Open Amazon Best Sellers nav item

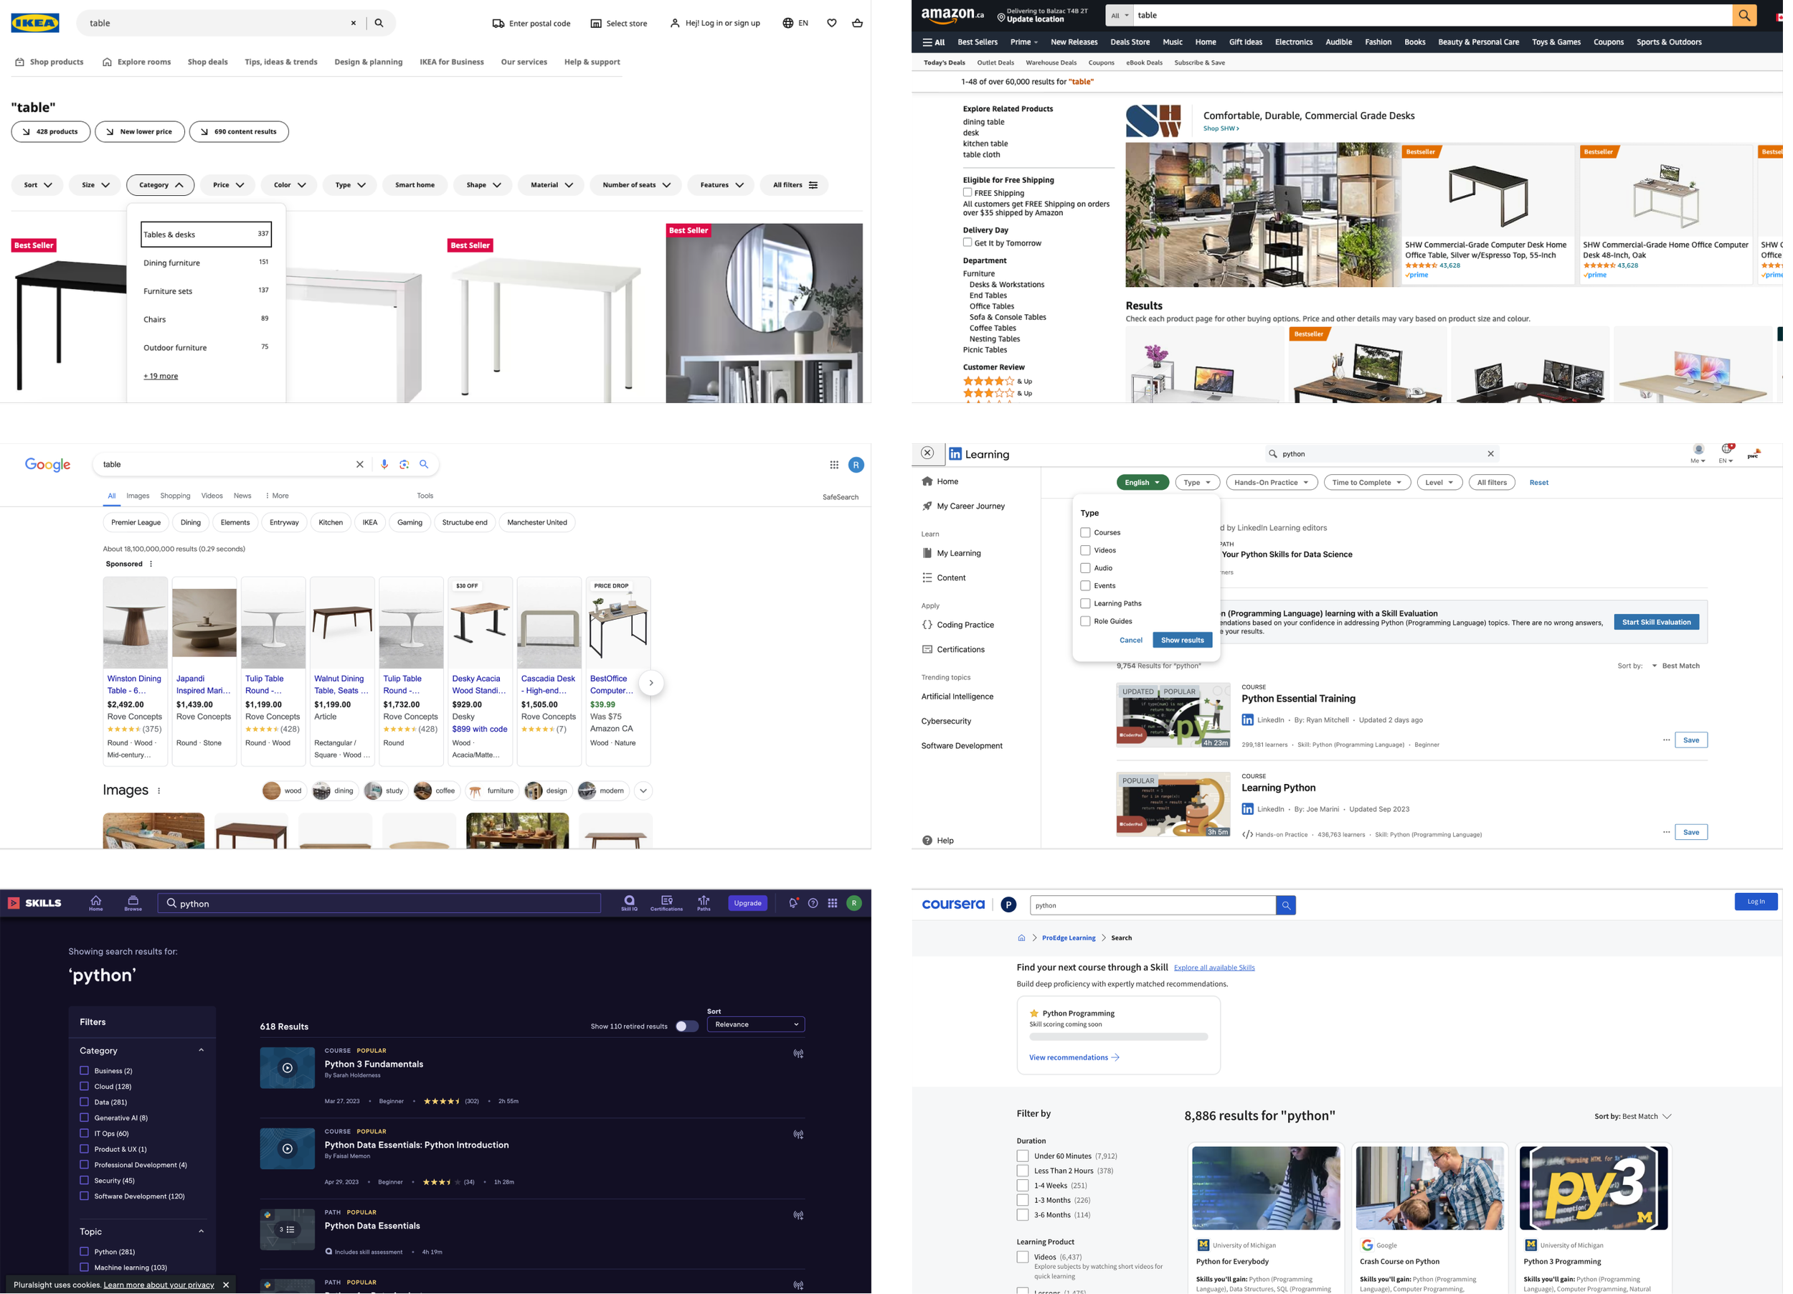pyautogui.click(x=977, y=42)
